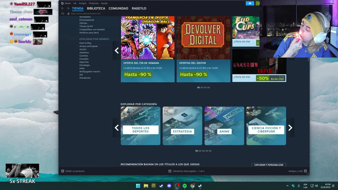Screen dimensions: 338x190
Task: Browse the Acceso anticipado genre
Action: pyautogui.click(x=88, y=46)
